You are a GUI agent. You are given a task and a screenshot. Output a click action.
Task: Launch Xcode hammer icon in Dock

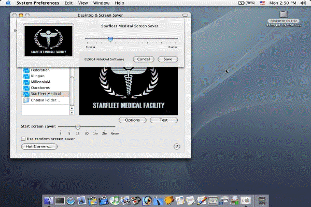point(158,201)
